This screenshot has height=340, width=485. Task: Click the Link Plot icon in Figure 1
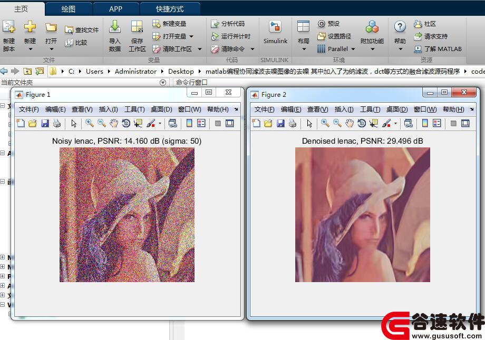(172, 123)
